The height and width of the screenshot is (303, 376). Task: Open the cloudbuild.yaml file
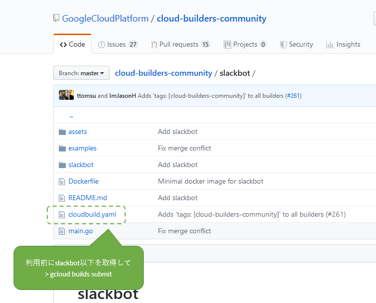pos(92,214)
